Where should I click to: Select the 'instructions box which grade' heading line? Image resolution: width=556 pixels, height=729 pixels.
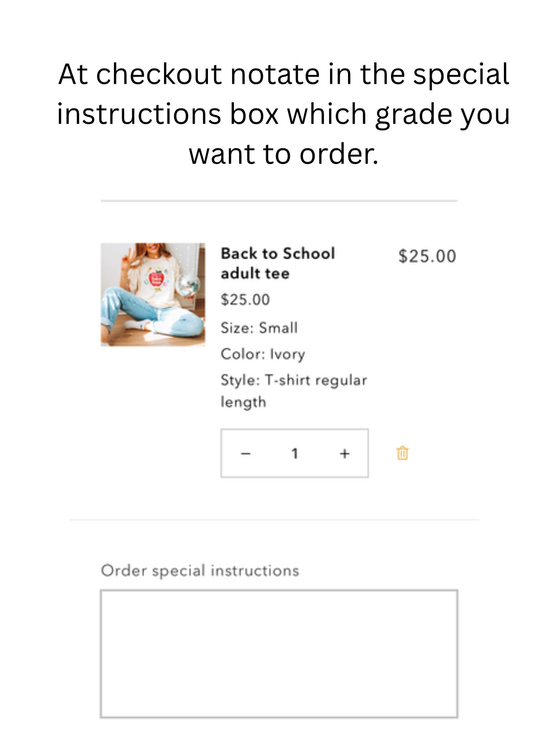point(284,114)
